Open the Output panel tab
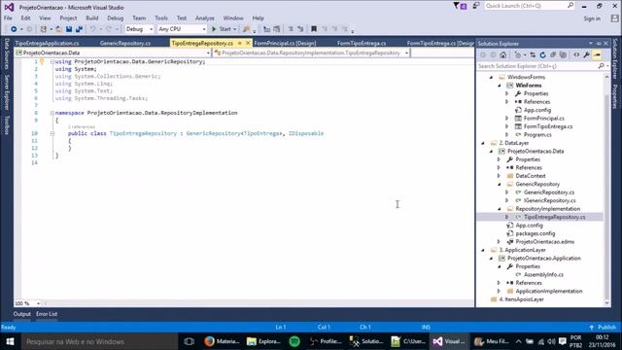 tap(21, 314)
